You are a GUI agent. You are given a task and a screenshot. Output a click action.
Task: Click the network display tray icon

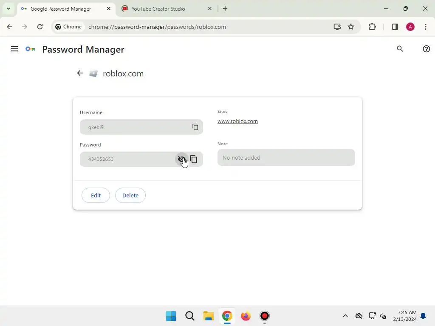tap(372, 316)
